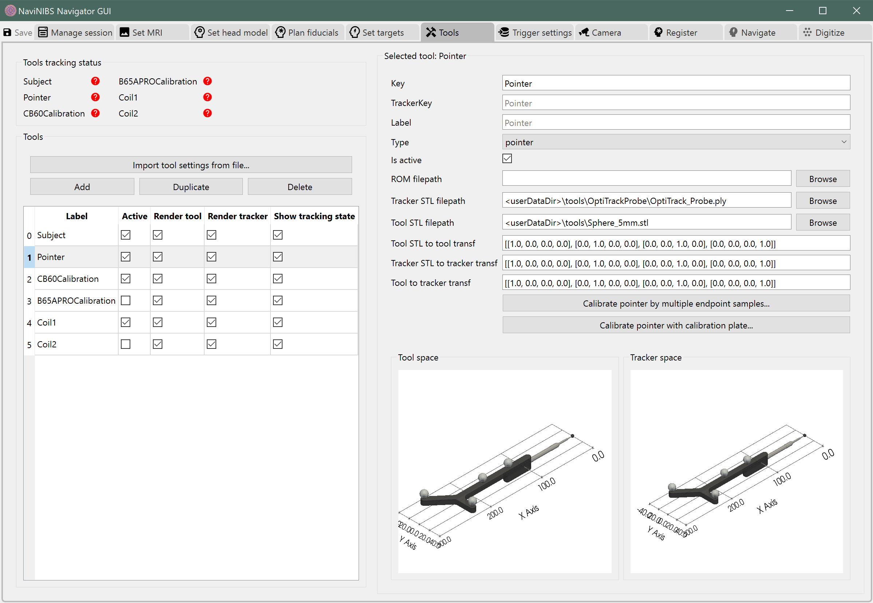Toggle the Is active checkbox for Pointer tool

(507, 159)
